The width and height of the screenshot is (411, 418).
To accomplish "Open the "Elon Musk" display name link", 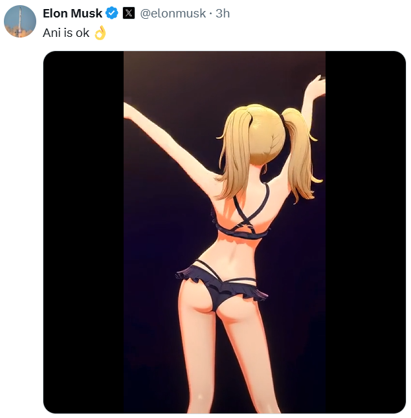I will [x=72, y=14].
